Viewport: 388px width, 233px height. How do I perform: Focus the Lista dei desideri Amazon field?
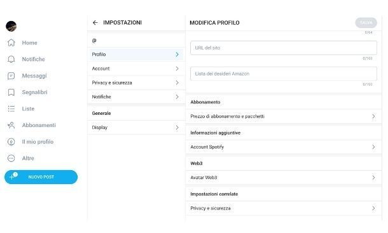284,74
